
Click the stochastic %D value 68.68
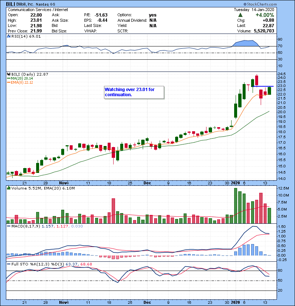click(x=86, y=264)
